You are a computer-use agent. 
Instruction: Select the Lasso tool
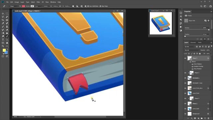pyautogui.click(x=3, y=17)
